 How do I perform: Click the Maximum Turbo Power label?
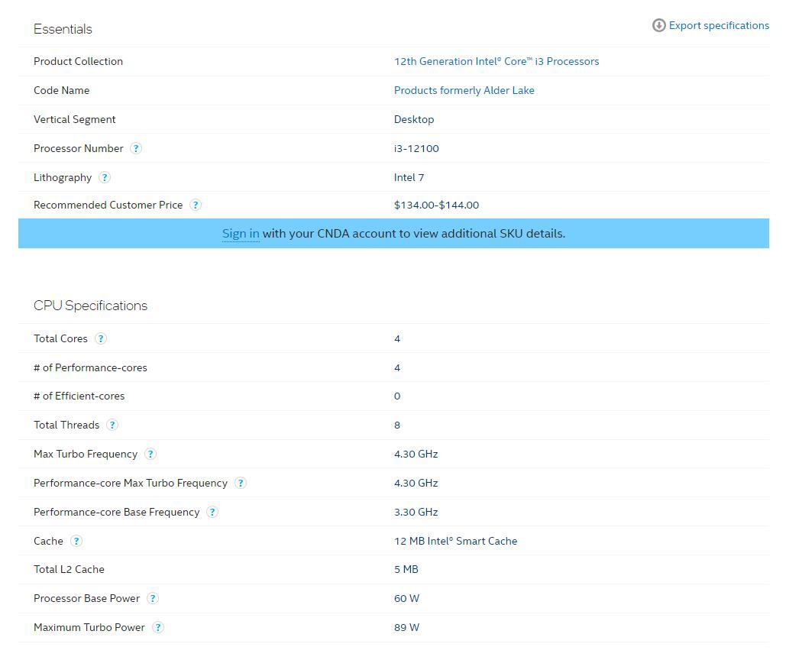click(89, 627)
